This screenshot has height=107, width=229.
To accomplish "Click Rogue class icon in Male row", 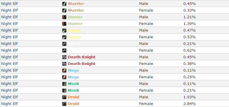I will (64, 30).
